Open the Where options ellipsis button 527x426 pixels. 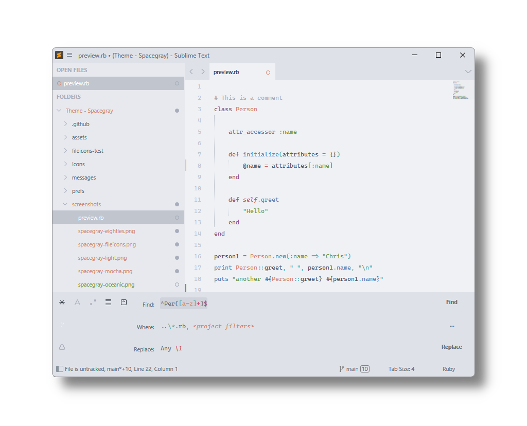452,326
